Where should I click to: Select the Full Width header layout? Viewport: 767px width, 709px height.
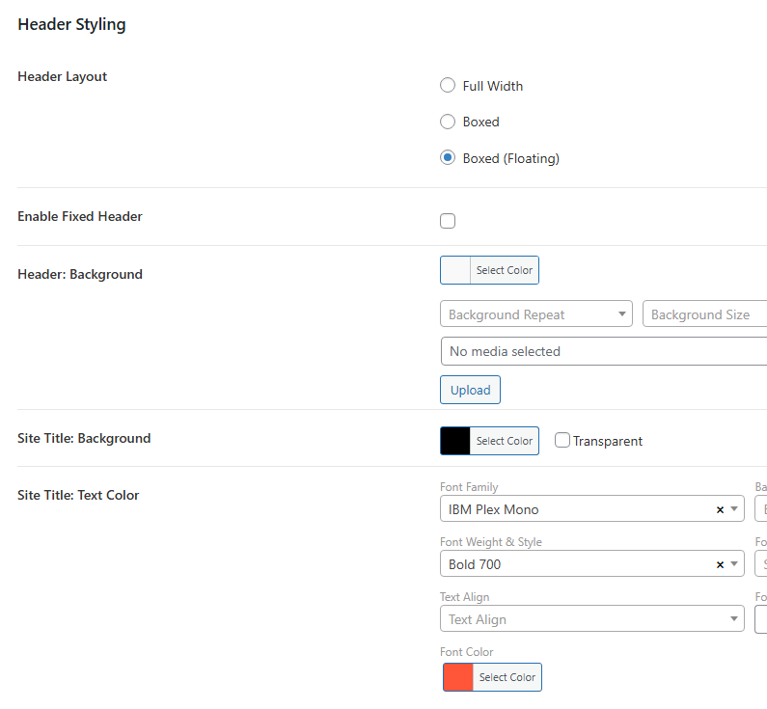pos(448,86)
